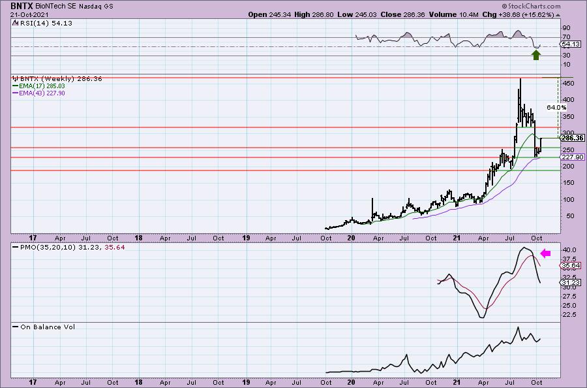Click the Volume 10.4M value
Viewport: 587px width, 388px height.
pyautogui.click(x=453, y=14)
